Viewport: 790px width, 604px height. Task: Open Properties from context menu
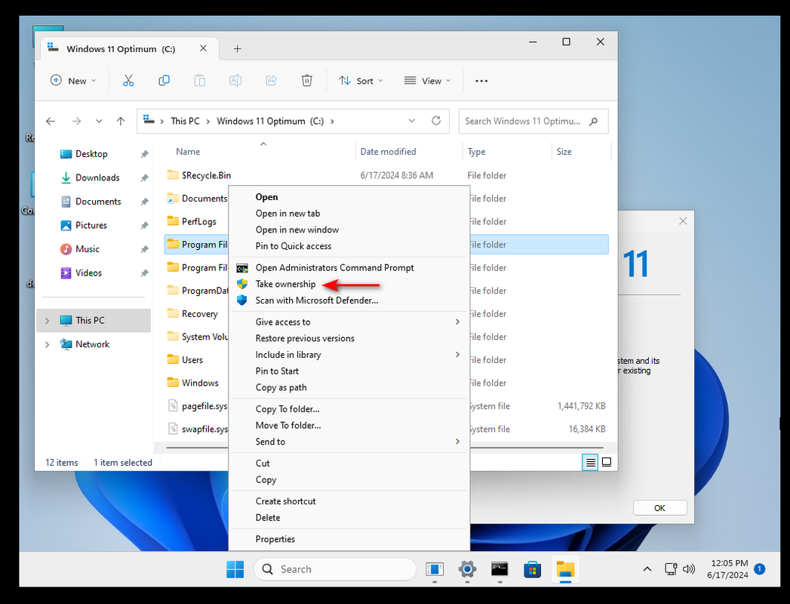275,539
